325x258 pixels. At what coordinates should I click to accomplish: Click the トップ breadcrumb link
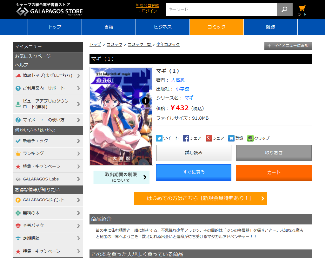tap(95, 44)
